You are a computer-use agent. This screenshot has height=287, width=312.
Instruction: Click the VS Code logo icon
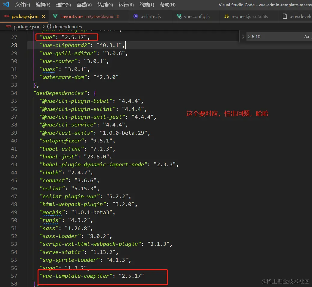coord(6,5)
